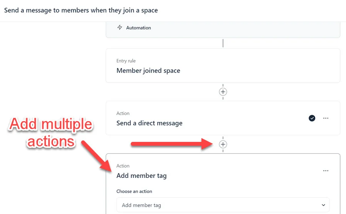Image resolution: width=346 pixels, height=214 pixels.
Task: Click the plus button below Send a direct message
Action: 223,144
